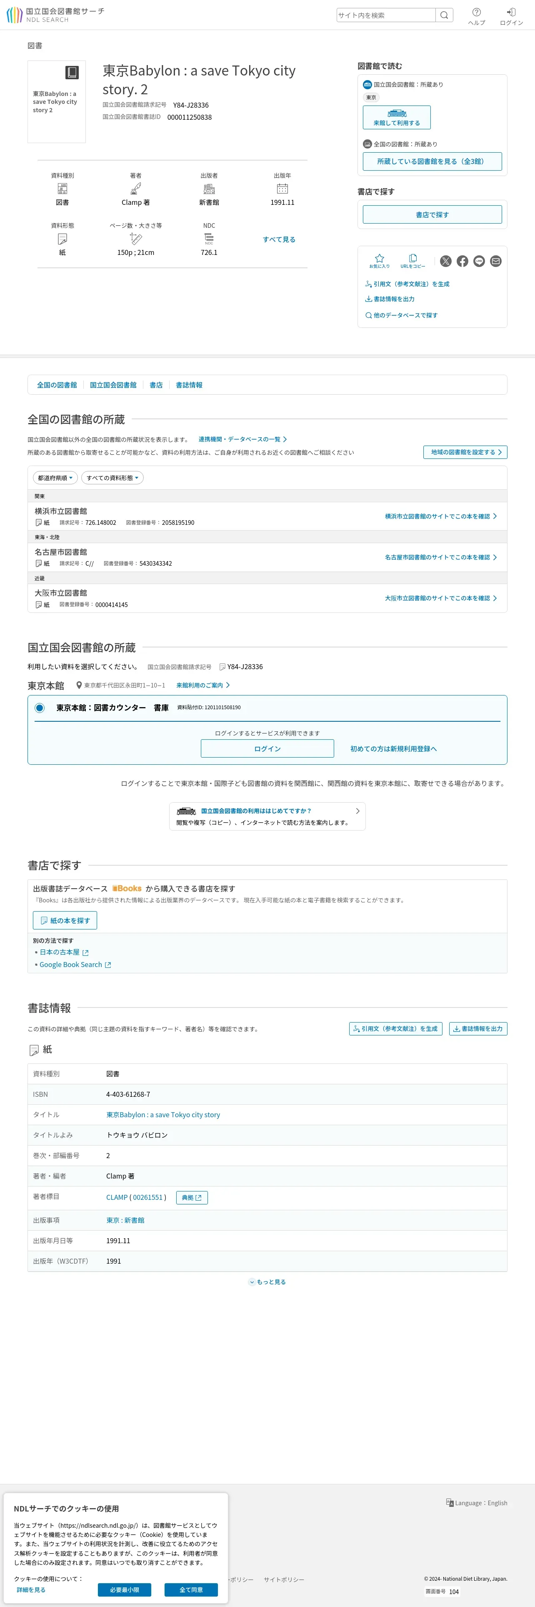Click the book cover icon on thumbnail
Viewport: 535px width, 1607px height.
point(72,72)
